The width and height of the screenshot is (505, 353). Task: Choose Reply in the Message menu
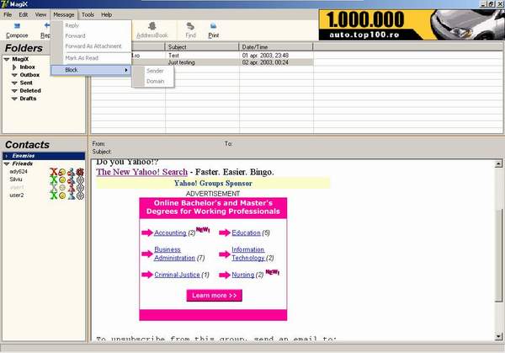(91, 25)
